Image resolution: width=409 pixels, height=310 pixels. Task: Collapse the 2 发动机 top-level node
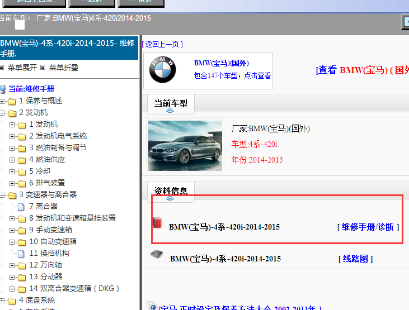pyautogui.click(x=2, y=113)
